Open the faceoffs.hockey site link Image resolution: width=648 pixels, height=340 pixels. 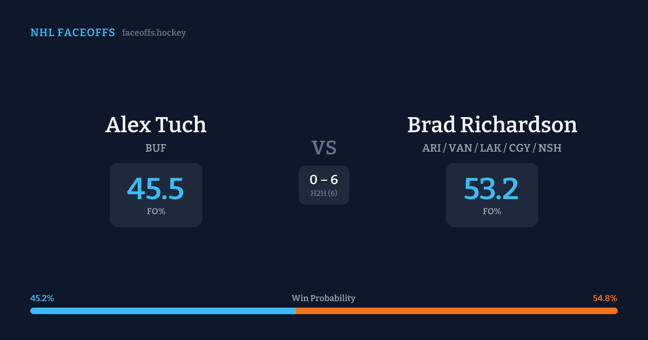(154, 33)
